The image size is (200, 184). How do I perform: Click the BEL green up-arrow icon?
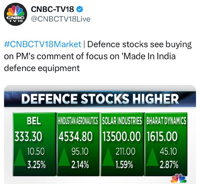pyautogui.click(x=20, y=157)
